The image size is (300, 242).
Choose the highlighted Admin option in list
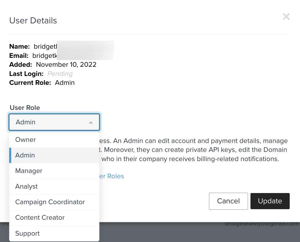click(x=25, y=155)
